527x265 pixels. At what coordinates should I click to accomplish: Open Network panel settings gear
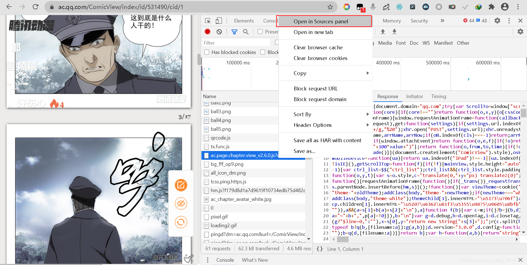(x=520, y=32)
